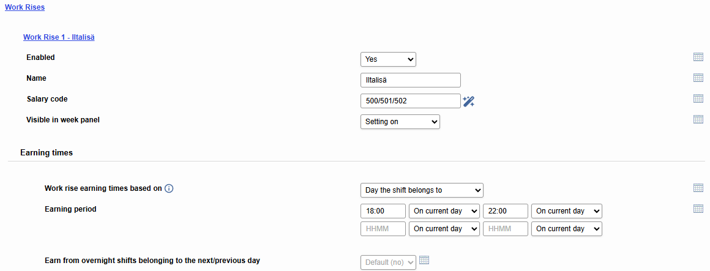This screenshot has width=710, height=271.
Task: Open day dropdown next to 22:00 end time
Action: point(567,211)
